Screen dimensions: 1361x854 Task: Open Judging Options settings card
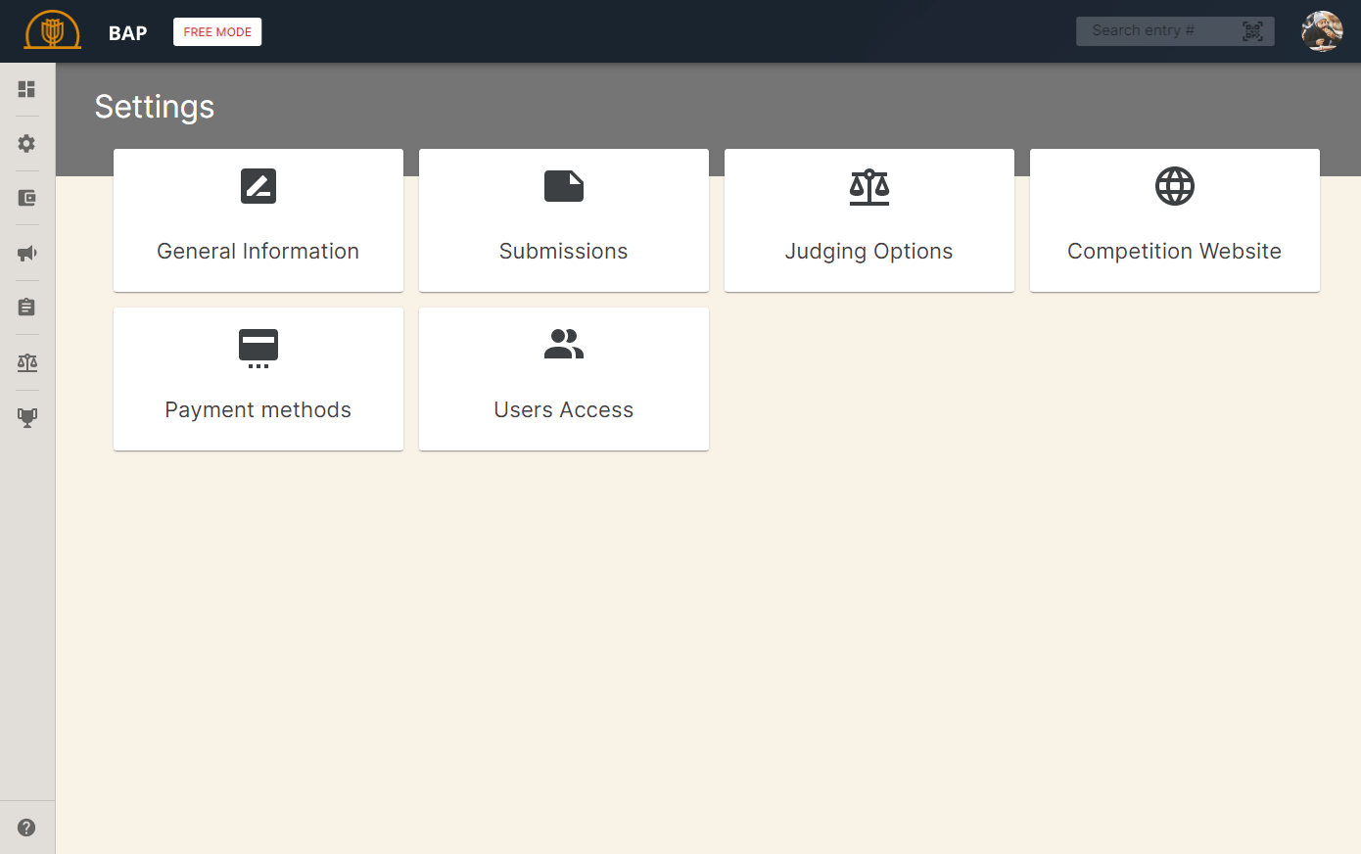[869, 220]
